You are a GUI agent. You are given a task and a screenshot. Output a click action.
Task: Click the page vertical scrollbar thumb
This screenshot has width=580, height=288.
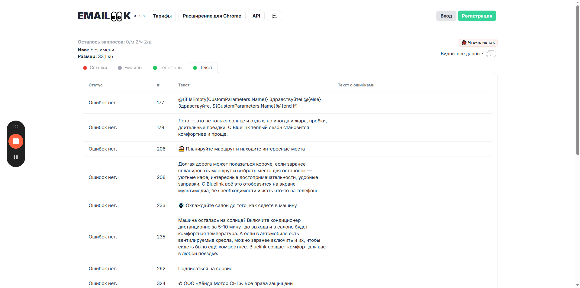578,80
